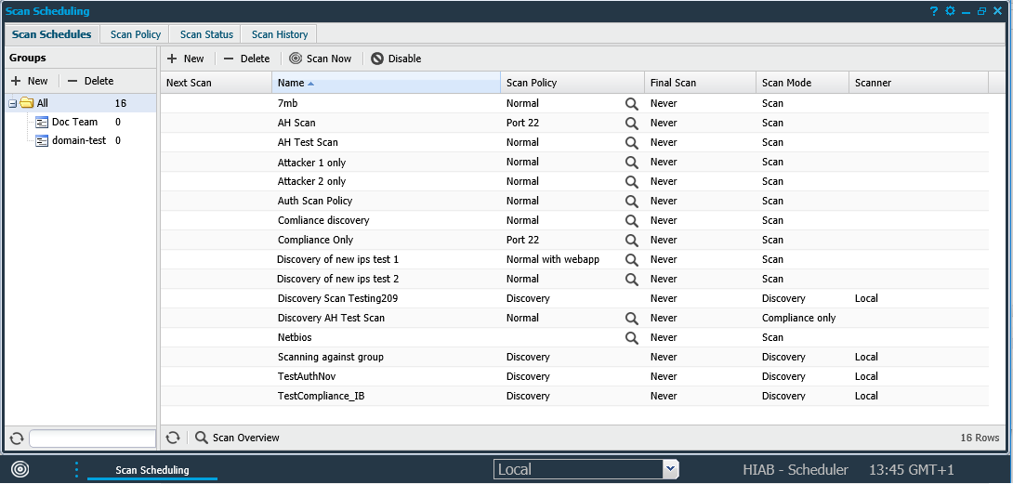
Task: Sort by the Name column header
Action: tap(386, 83)
